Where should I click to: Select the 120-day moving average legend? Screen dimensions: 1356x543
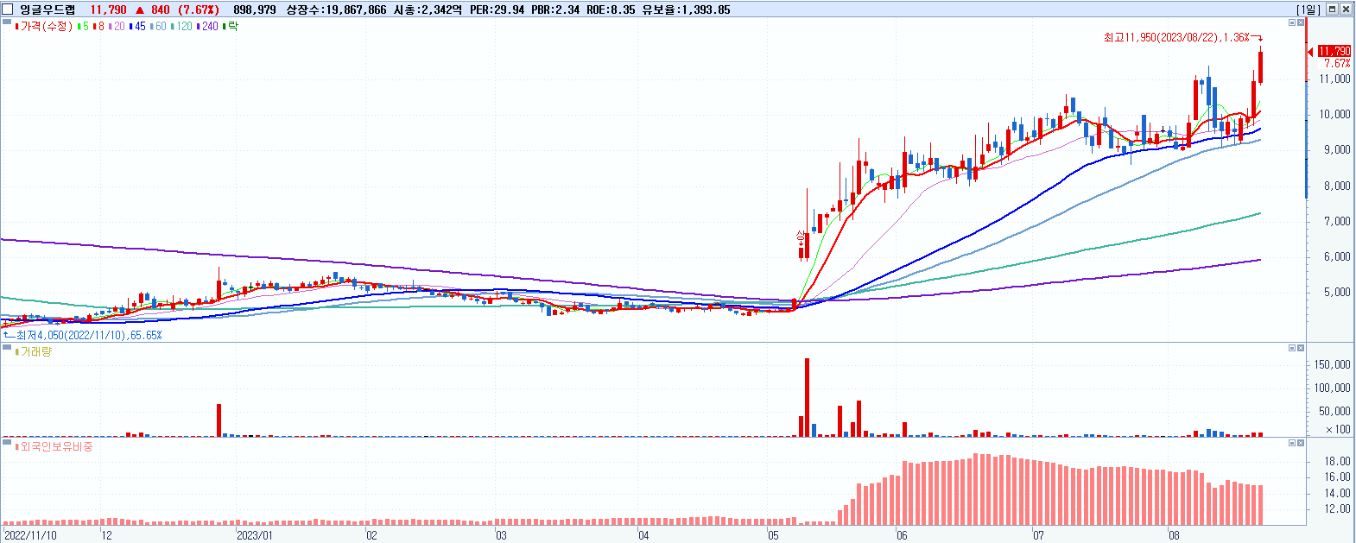pyautogui.click(x=182, y=27)
